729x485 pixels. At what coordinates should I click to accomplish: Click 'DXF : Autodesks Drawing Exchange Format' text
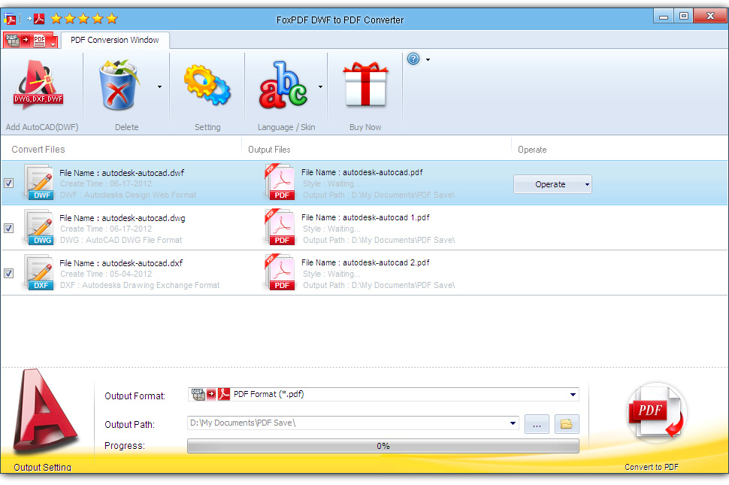(x=140, y=285)
